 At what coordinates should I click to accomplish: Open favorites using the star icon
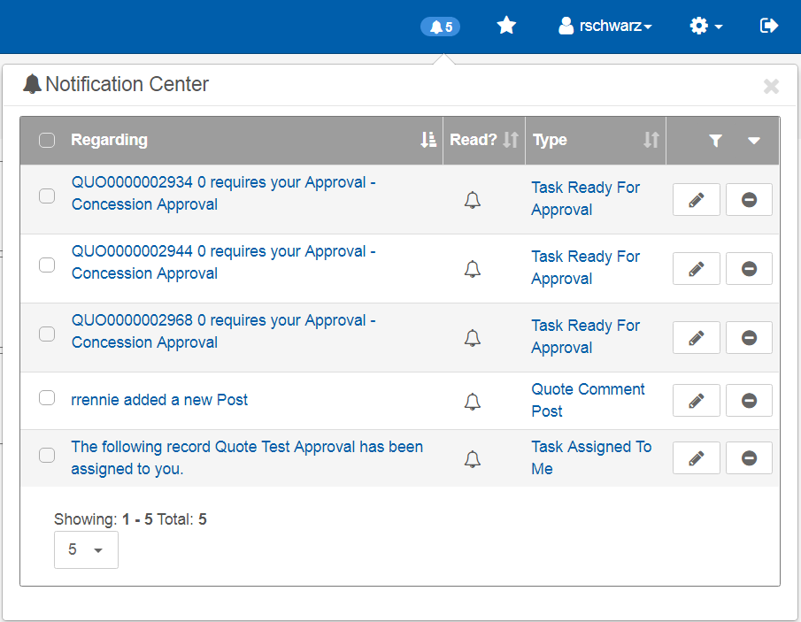pyautogui.click(x=506, y=26)
